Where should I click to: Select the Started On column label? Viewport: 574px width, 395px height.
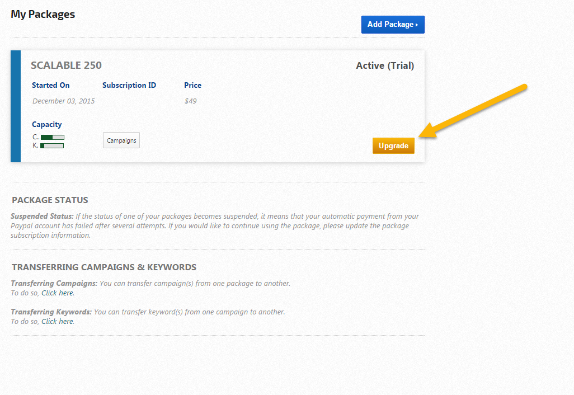[x=51, y=86]
